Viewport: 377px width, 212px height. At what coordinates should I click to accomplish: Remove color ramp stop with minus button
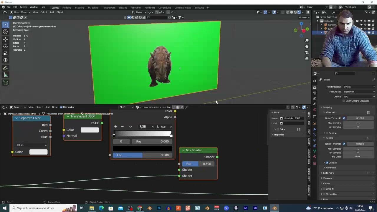point(123,127)
